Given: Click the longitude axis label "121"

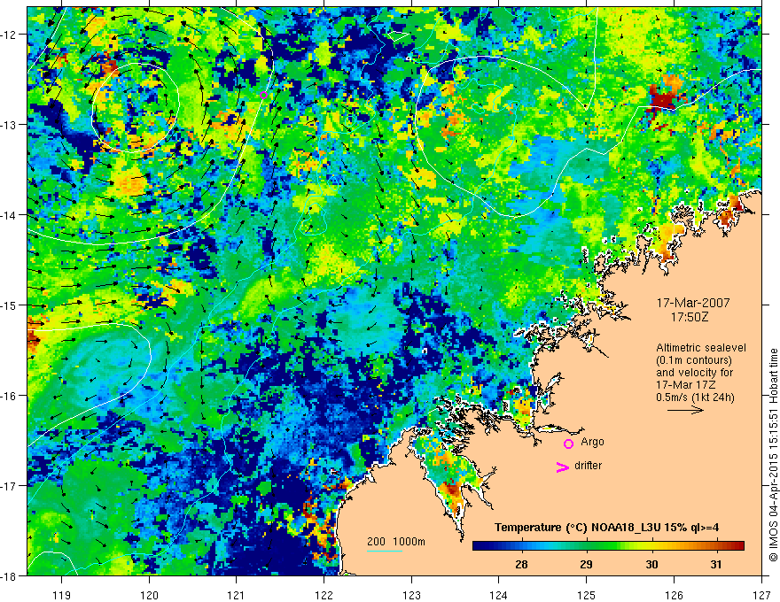Looking at the screenshot, I should point(237,595).
